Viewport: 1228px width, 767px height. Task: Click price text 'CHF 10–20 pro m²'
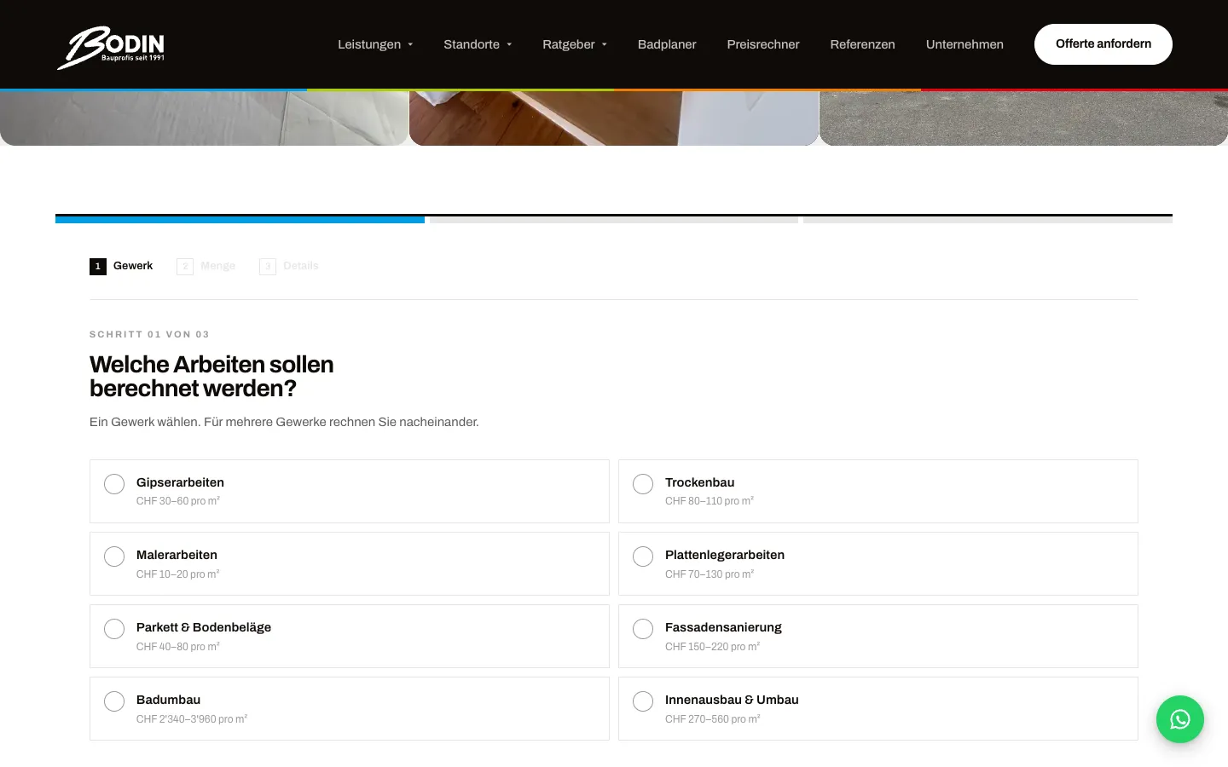click(178, 574)
